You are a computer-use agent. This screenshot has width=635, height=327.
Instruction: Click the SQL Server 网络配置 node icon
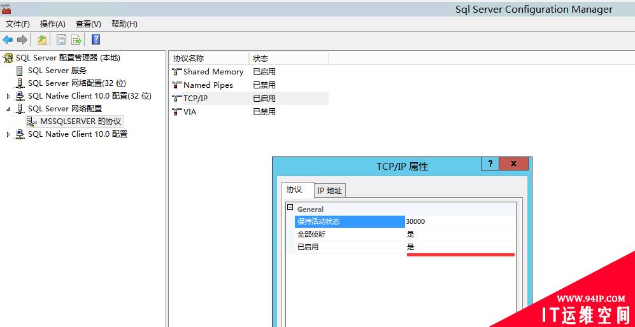point(20,109)
